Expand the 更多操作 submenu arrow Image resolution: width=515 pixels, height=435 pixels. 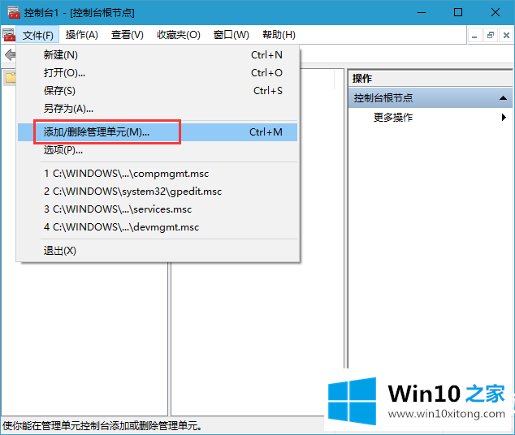click(504, 117)
